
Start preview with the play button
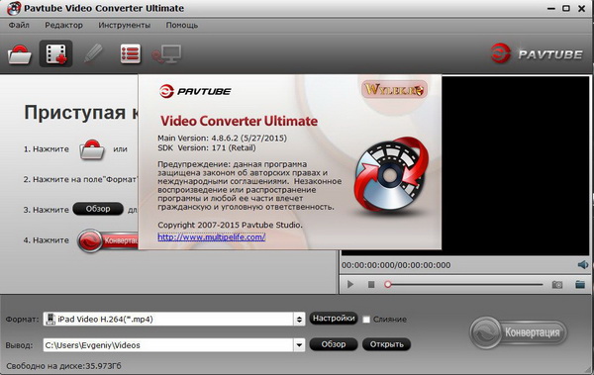point(350,284)
